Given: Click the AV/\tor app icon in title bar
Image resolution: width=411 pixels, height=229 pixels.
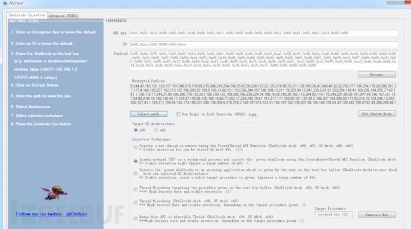Looking at the screenshot, I should point(5,3).
